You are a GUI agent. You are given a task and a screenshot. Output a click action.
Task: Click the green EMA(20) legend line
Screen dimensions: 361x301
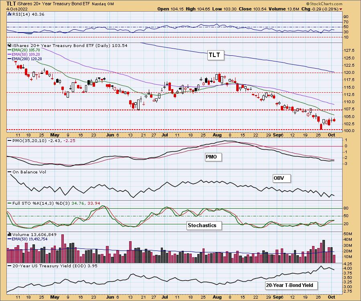pos(10,50)
